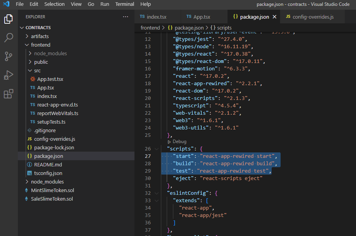Image resolution: width=356 pixels, height=236 pixels.
Task: Click the Debug play icon above scripts
Action: click(169, 142)
